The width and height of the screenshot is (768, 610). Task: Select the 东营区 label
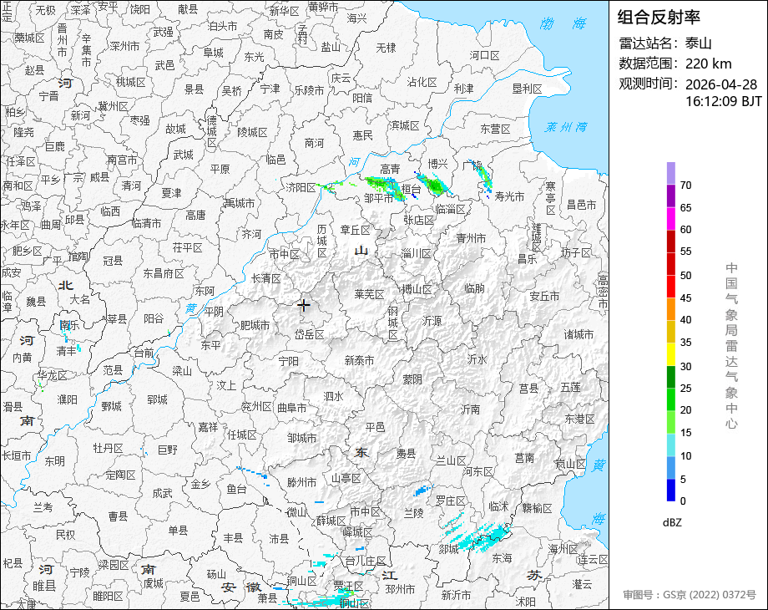pyautogui.click(x=495, y=129)
